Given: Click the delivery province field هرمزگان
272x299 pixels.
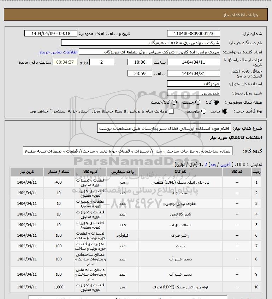Looking at the screenshot, I should [x=193, y=84].
